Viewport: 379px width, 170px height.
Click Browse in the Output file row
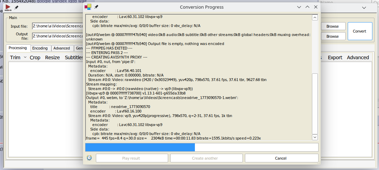[333, 36]
